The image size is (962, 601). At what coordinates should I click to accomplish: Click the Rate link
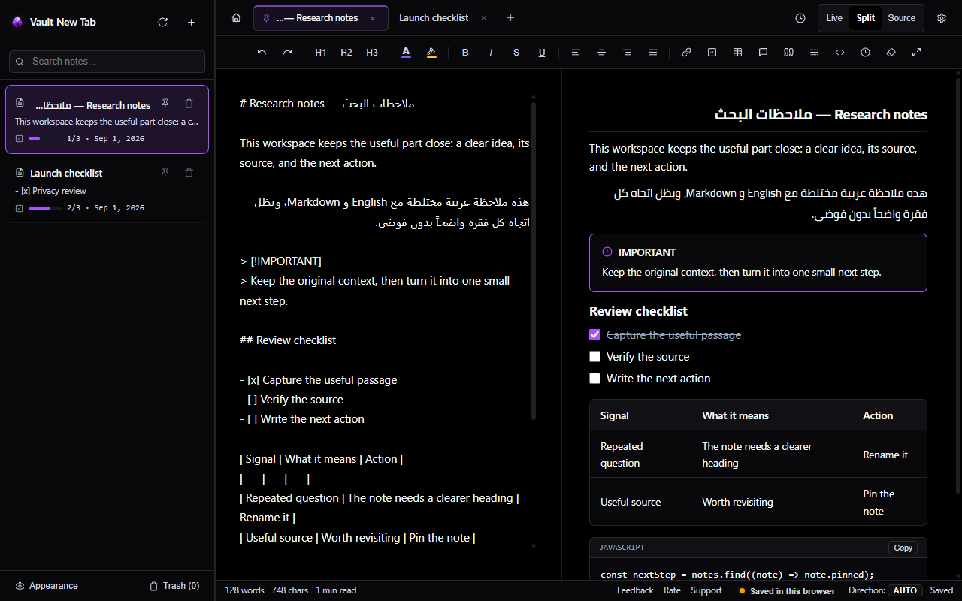tap(672, 590)
